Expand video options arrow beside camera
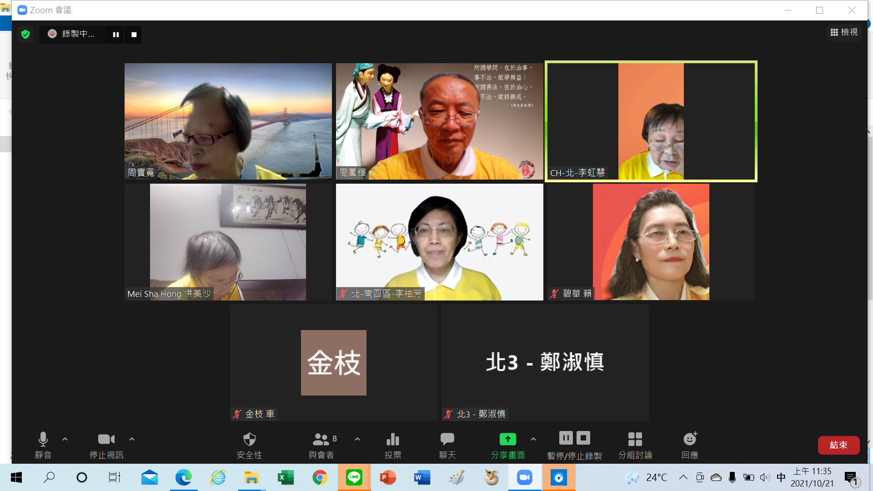This screenshot has height=491, width=873. tap(132, 439)
